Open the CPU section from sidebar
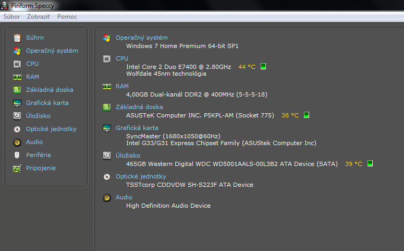This screenshot has width=404, height=251. 32,64
